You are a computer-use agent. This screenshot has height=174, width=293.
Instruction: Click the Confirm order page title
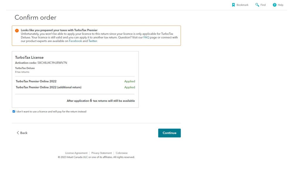pyautogui.click(x=35, y=17)
